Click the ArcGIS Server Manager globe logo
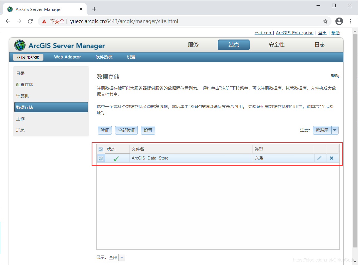358x265 pixels. [x=20, y=45]
